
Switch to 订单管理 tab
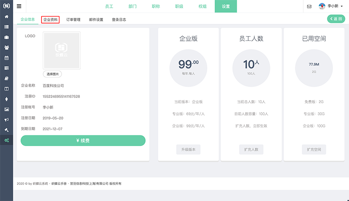(73, 20)
